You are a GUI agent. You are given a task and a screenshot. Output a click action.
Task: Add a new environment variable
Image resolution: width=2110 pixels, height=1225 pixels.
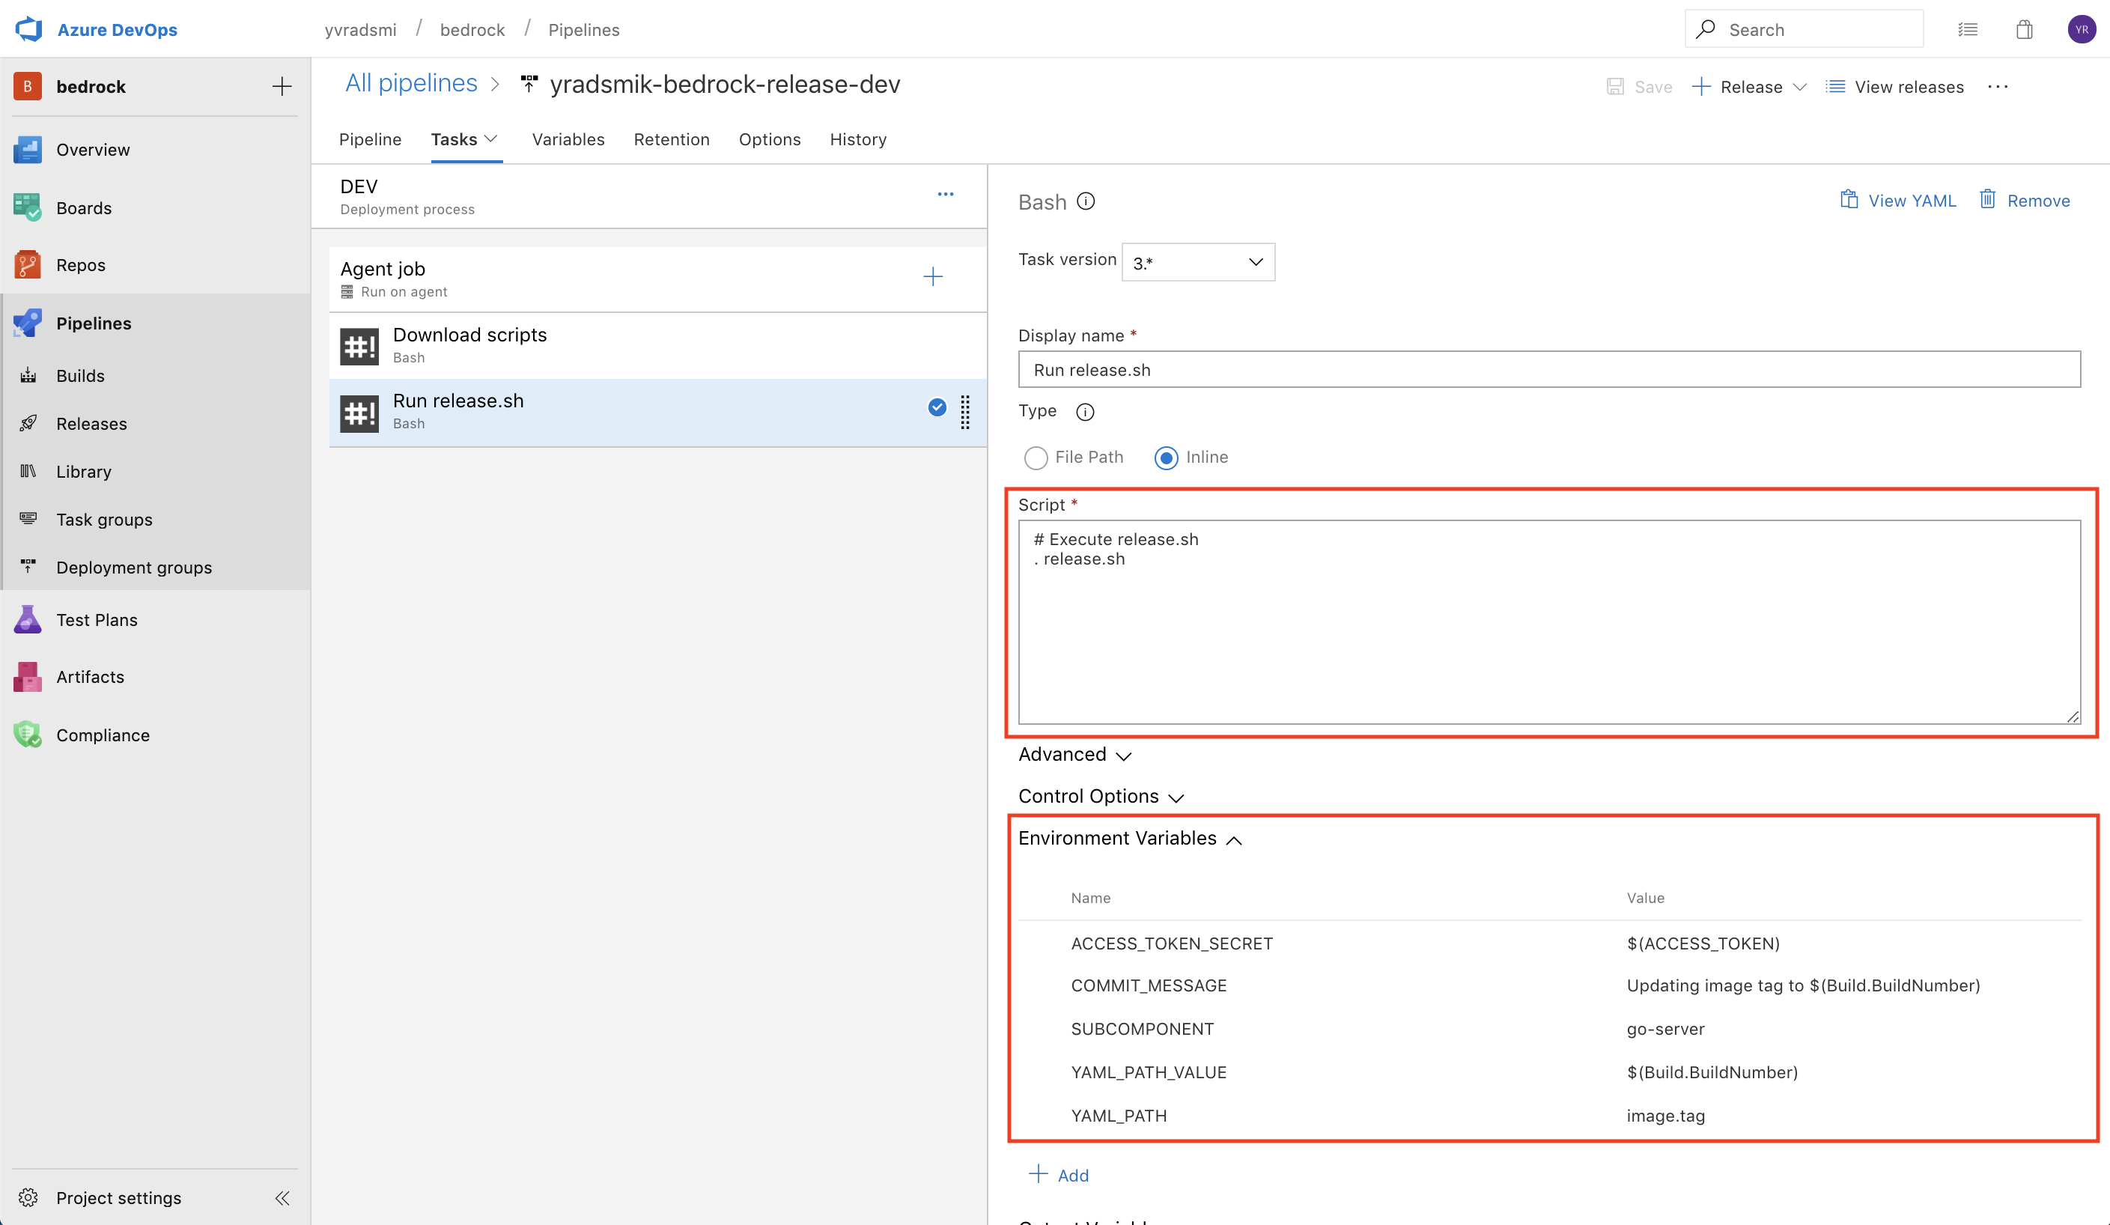click(x=1058, y=1175)
